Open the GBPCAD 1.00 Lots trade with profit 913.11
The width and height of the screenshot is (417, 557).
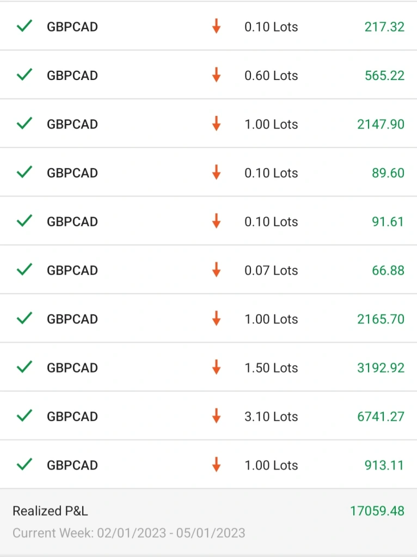pyautogui.click(x=208, y=464)
